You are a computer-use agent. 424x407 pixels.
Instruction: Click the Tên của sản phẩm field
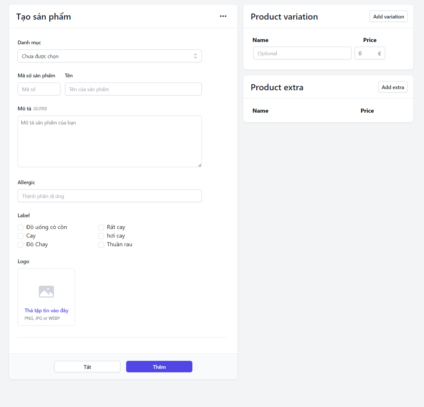[133, 89]
